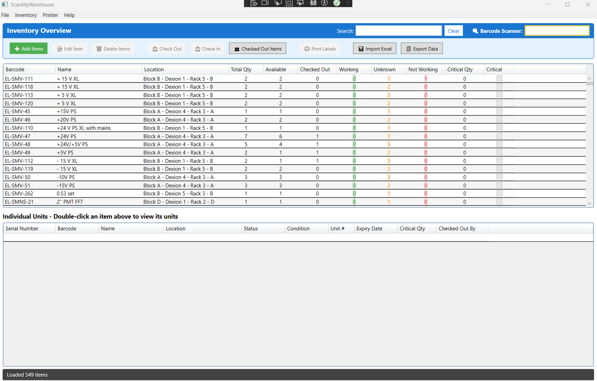
Task: Click the Export Data document icon
Action: tap(408, 48)
